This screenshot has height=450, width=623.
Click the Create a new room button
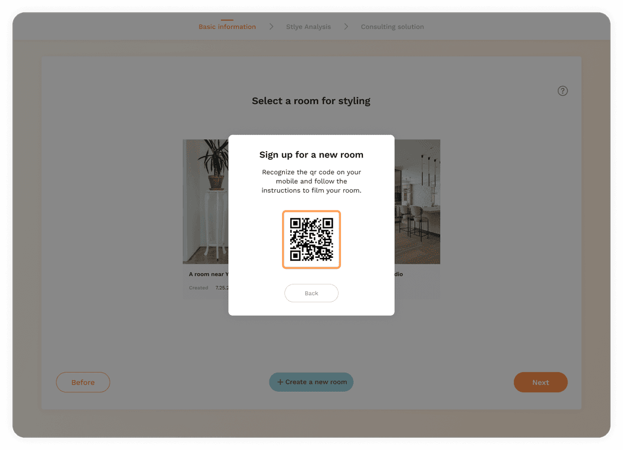(x=311, y=382)
